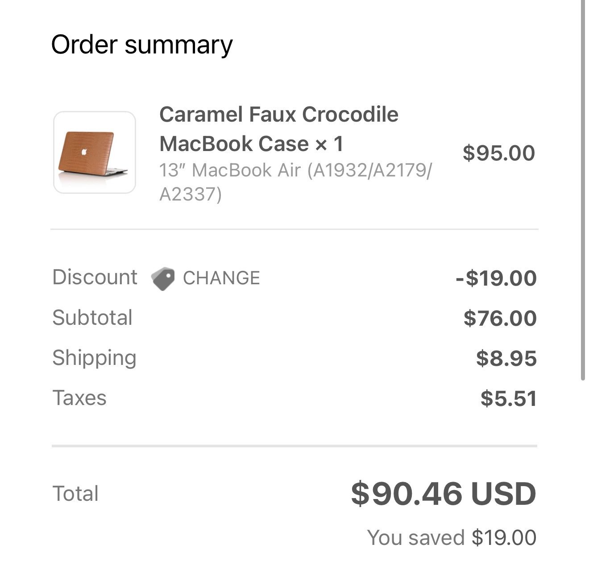Click the $5.51 tax amount
The height and width of the screenshot is (581, 589).
509,398
